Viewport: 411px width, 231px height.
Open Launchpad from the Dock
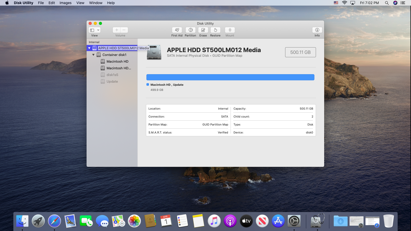pos(38,221)
